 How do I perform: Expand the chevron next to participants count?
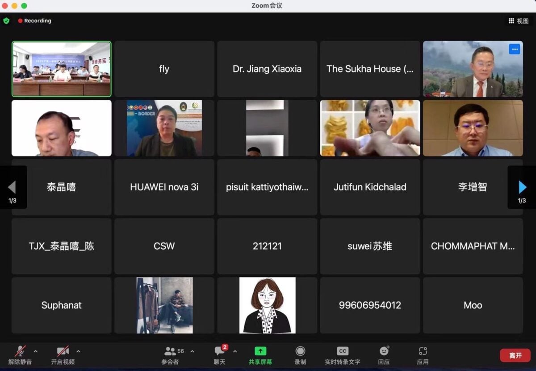pos(192,351)
